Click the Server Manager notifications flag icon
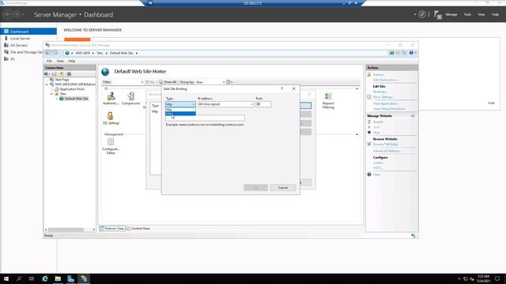The height and width of the screenshot is (284, 506). click(x=437, y=15)
